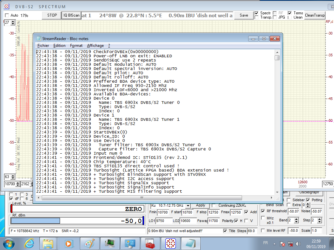This screenshot has width=334, height=250.
Task: Switch to the Notepad taskbar icon
Action: (x=190, y=243)
